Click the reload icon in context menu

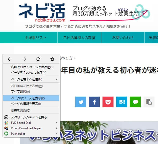[38, 59]
